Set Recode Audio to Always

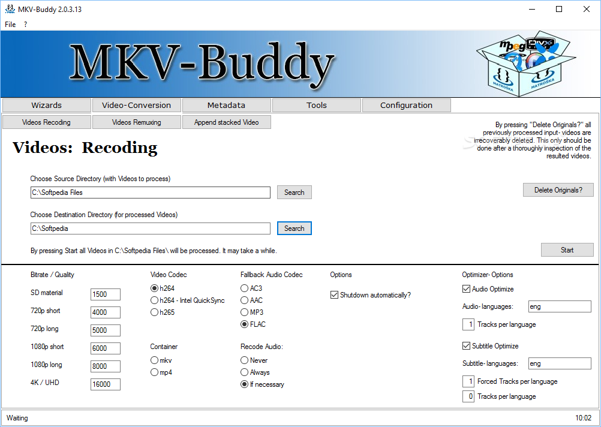255,372
